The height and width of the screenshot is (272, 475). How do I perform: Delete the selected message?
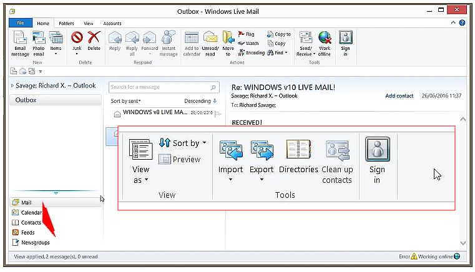pyautogui.click(x=94, y=41)
